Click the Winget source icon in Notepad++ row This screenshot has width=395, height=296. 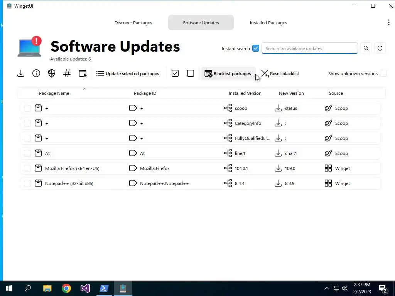tap(328, 183)
